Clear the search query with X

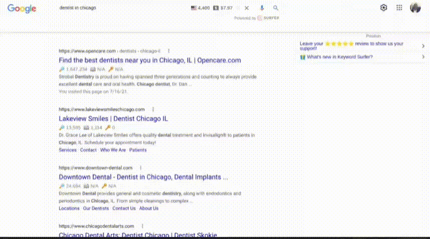coord(247,8)
